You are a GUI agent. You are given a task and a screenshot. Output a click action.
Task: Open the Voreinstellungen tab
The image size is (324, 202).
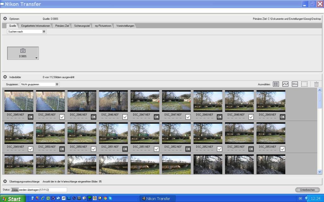point(125,26)
